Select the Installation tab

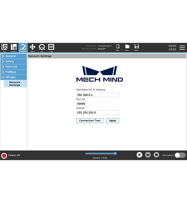23,48
